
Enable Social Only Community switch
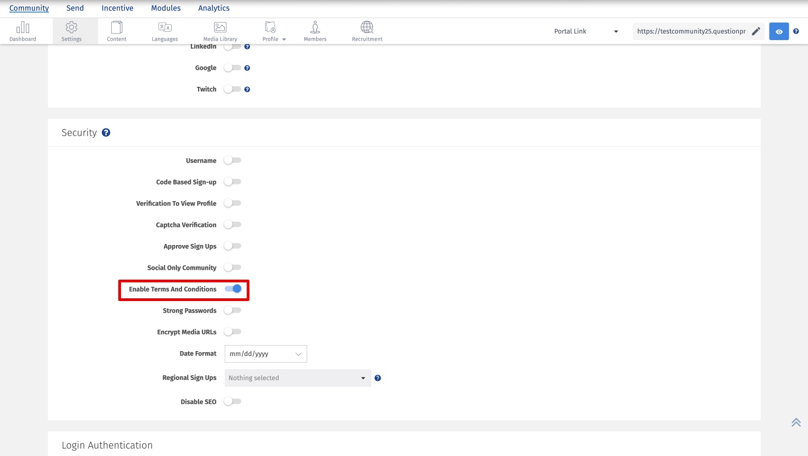[x=233, y=268]
